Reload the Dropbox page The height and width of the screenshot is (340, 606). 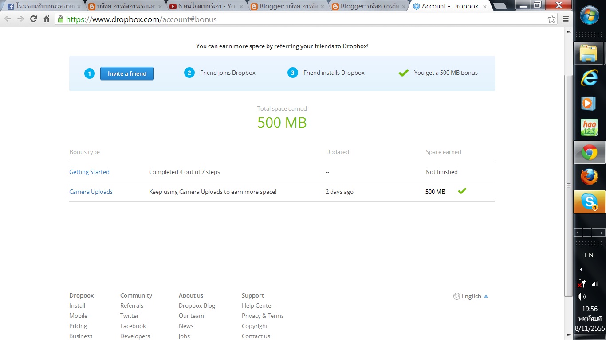pyautogui.click(x=33, y=19)
